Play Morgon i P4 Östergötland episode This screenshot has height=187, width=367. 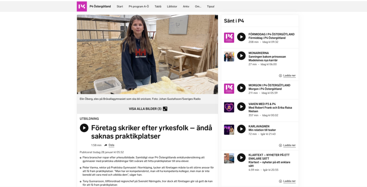coord(241,88)
